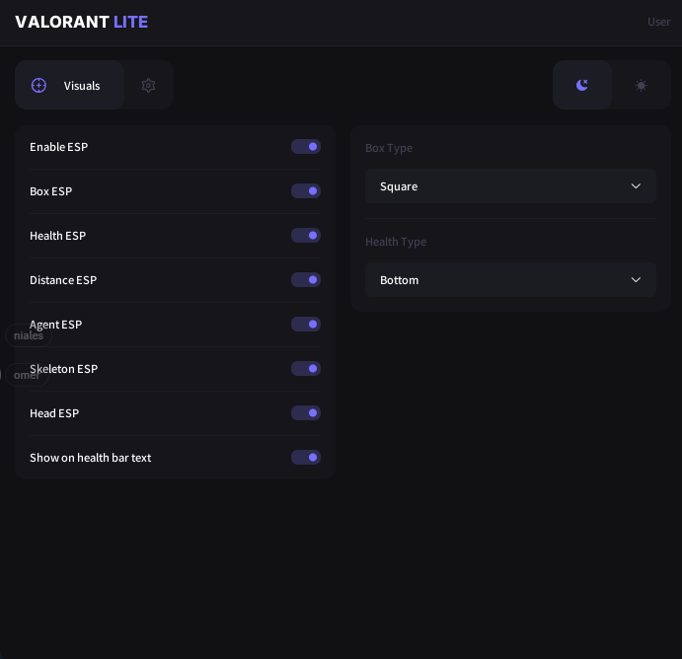Switch off the Agent ESP toggle
Screen dimensions: 682x659
tap(306, 325)
